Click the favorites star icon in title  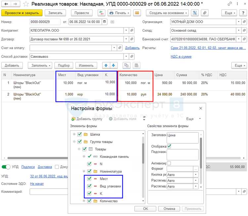(x=26, y=4)
